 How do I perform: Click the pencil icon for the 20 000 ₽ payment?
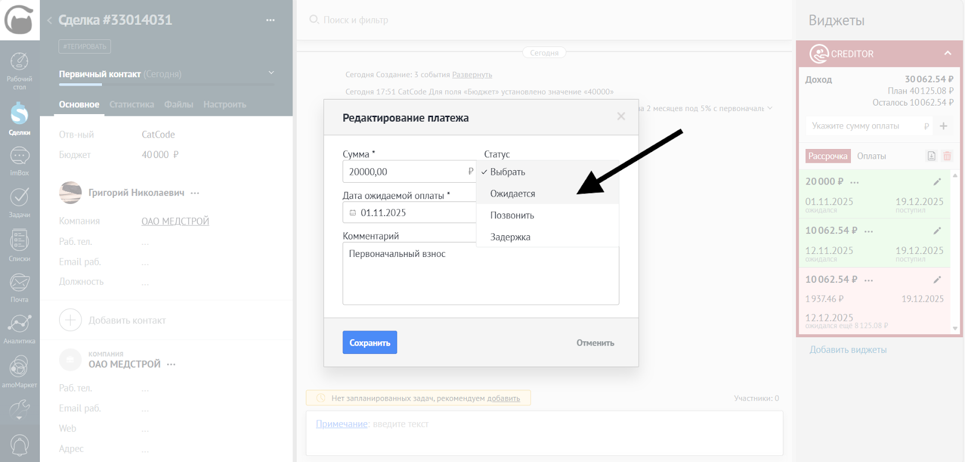937,182
